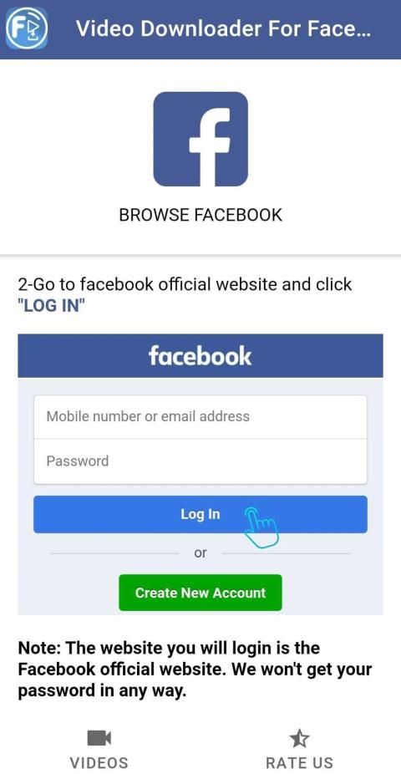Click the green Create New Account button
This screenshot has width=401, height=774.
200,593
